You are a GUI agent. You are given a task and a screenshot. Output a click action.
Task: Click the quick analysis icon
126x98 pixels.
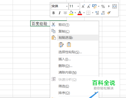coord(53,79)
